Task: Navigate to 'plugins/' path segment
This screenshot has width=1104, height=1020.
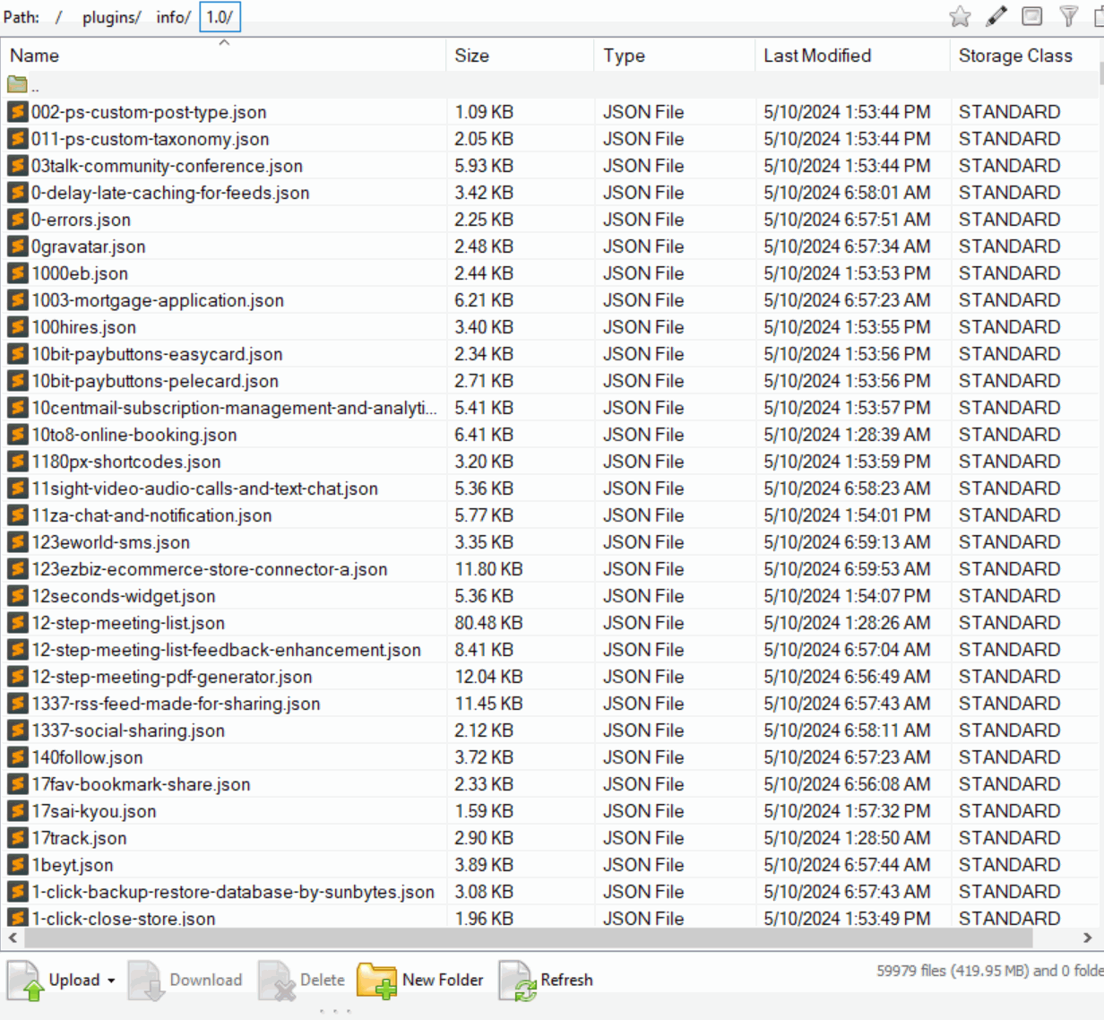Action: pos(111,17)
